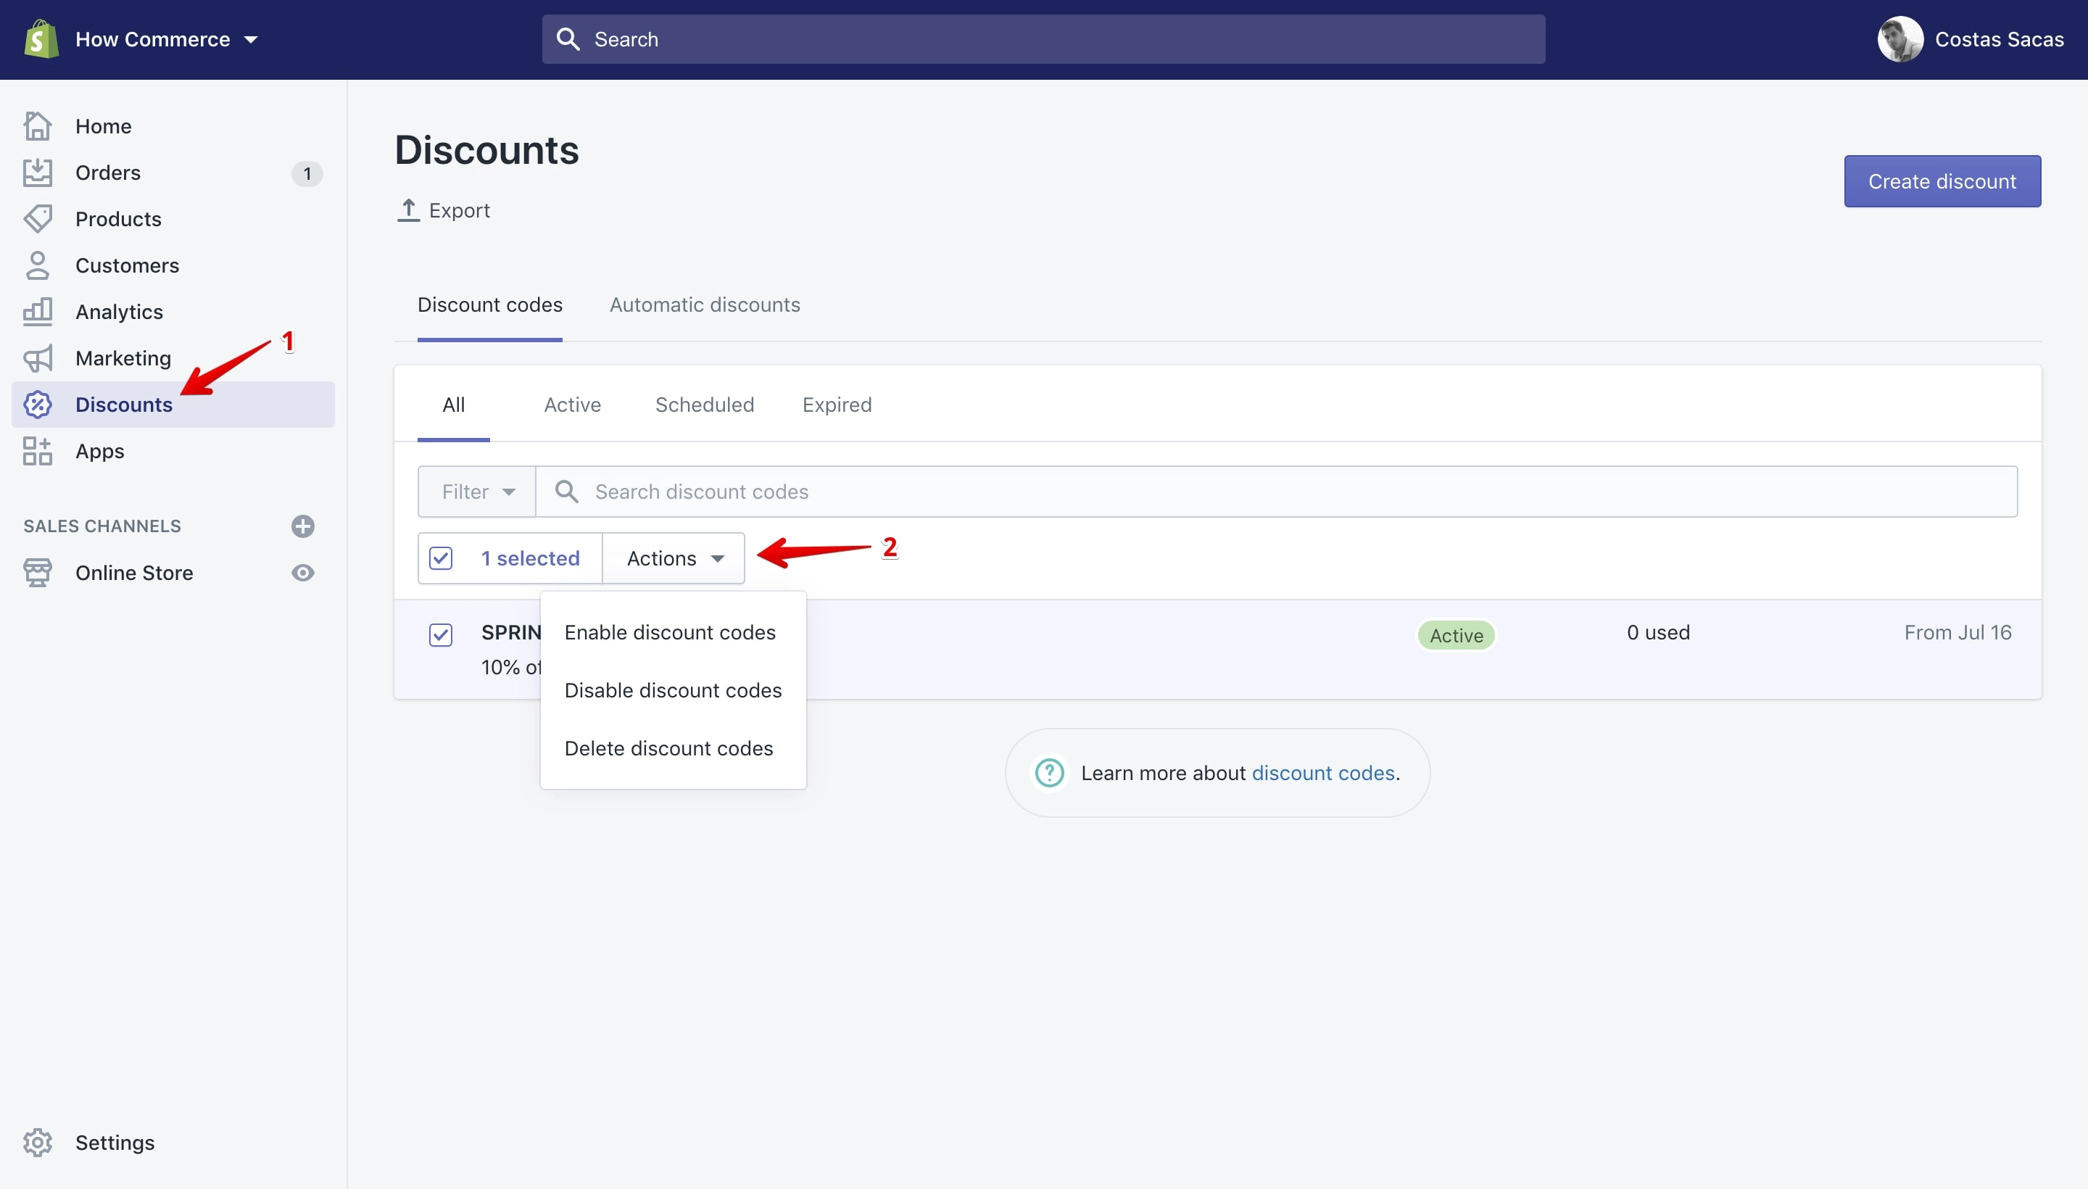Screen dimensions: 2088x1189
Task: Go to Home in sidebar
Action: coord(103,125)
